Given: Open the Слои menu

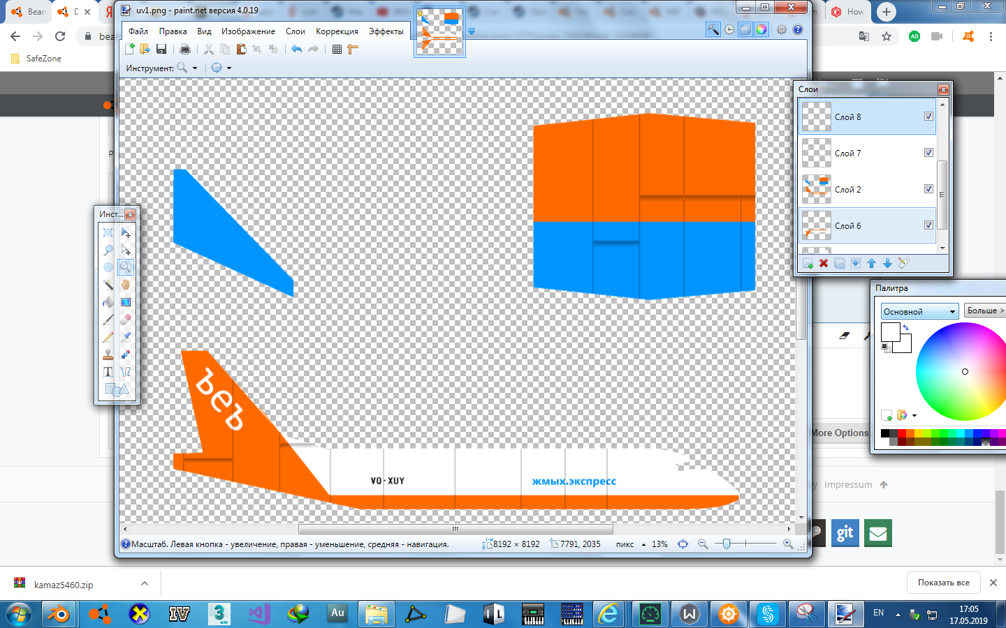Looking at the screenshot, I should 296,31.
